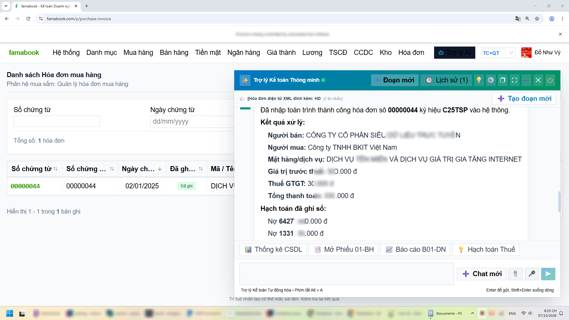
Task: Click the power icon in assistant header
Action: [550, 80]
